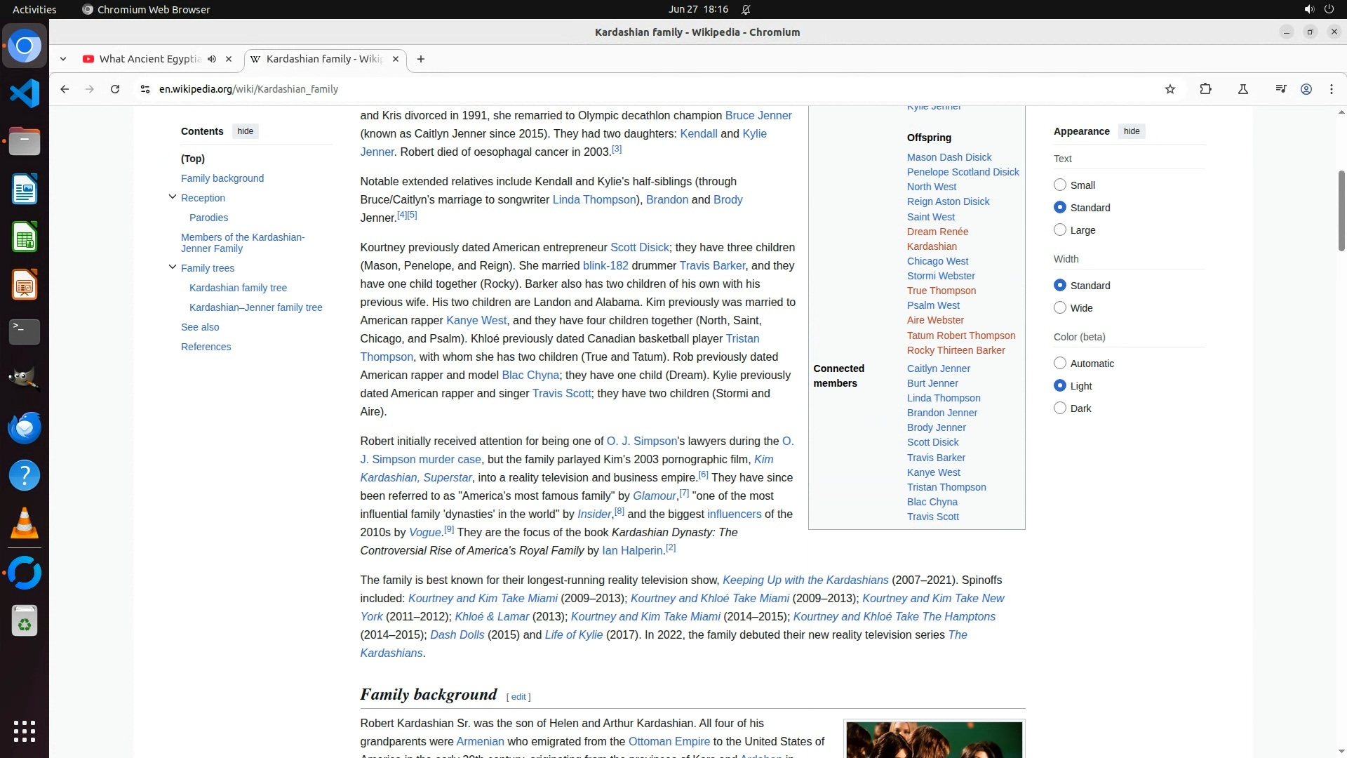Open the Chromium profile icon

[x=1306, y=89]
